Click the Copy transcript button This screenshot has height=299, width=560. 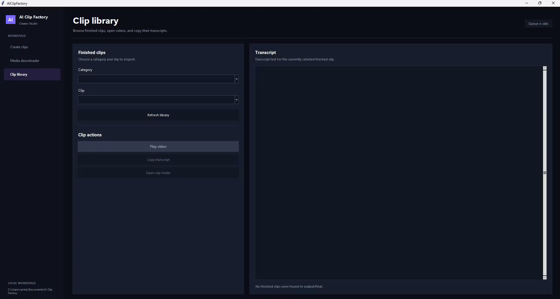158,160
